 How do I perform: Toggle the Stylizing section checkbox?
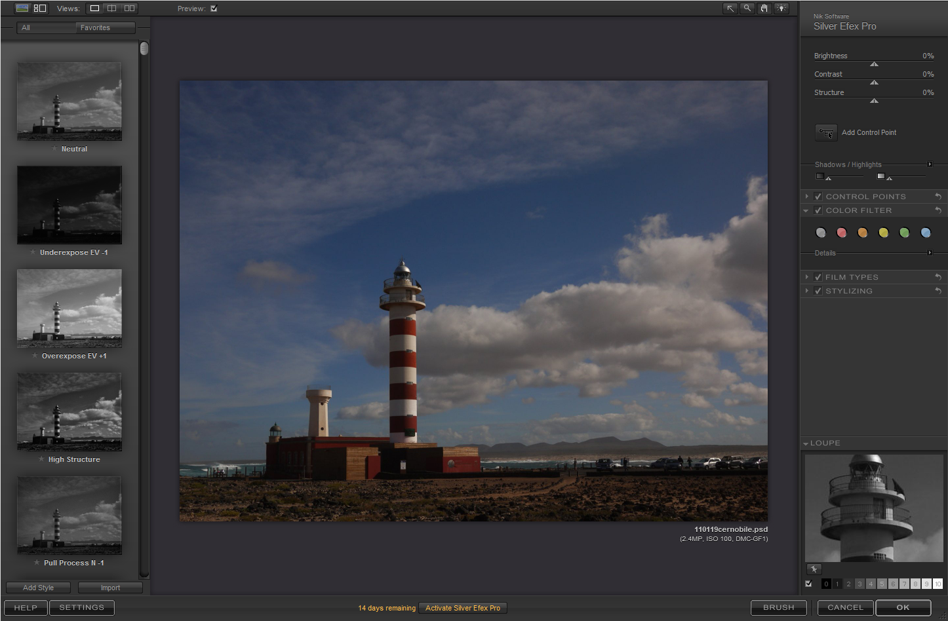coord(818,291)
